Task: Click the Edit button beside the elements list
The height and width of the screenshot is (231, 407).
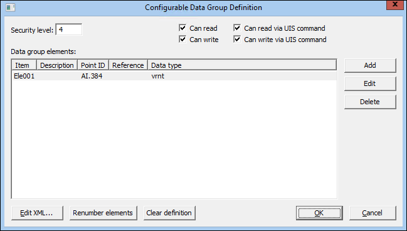Action: (x=370, y=83)
